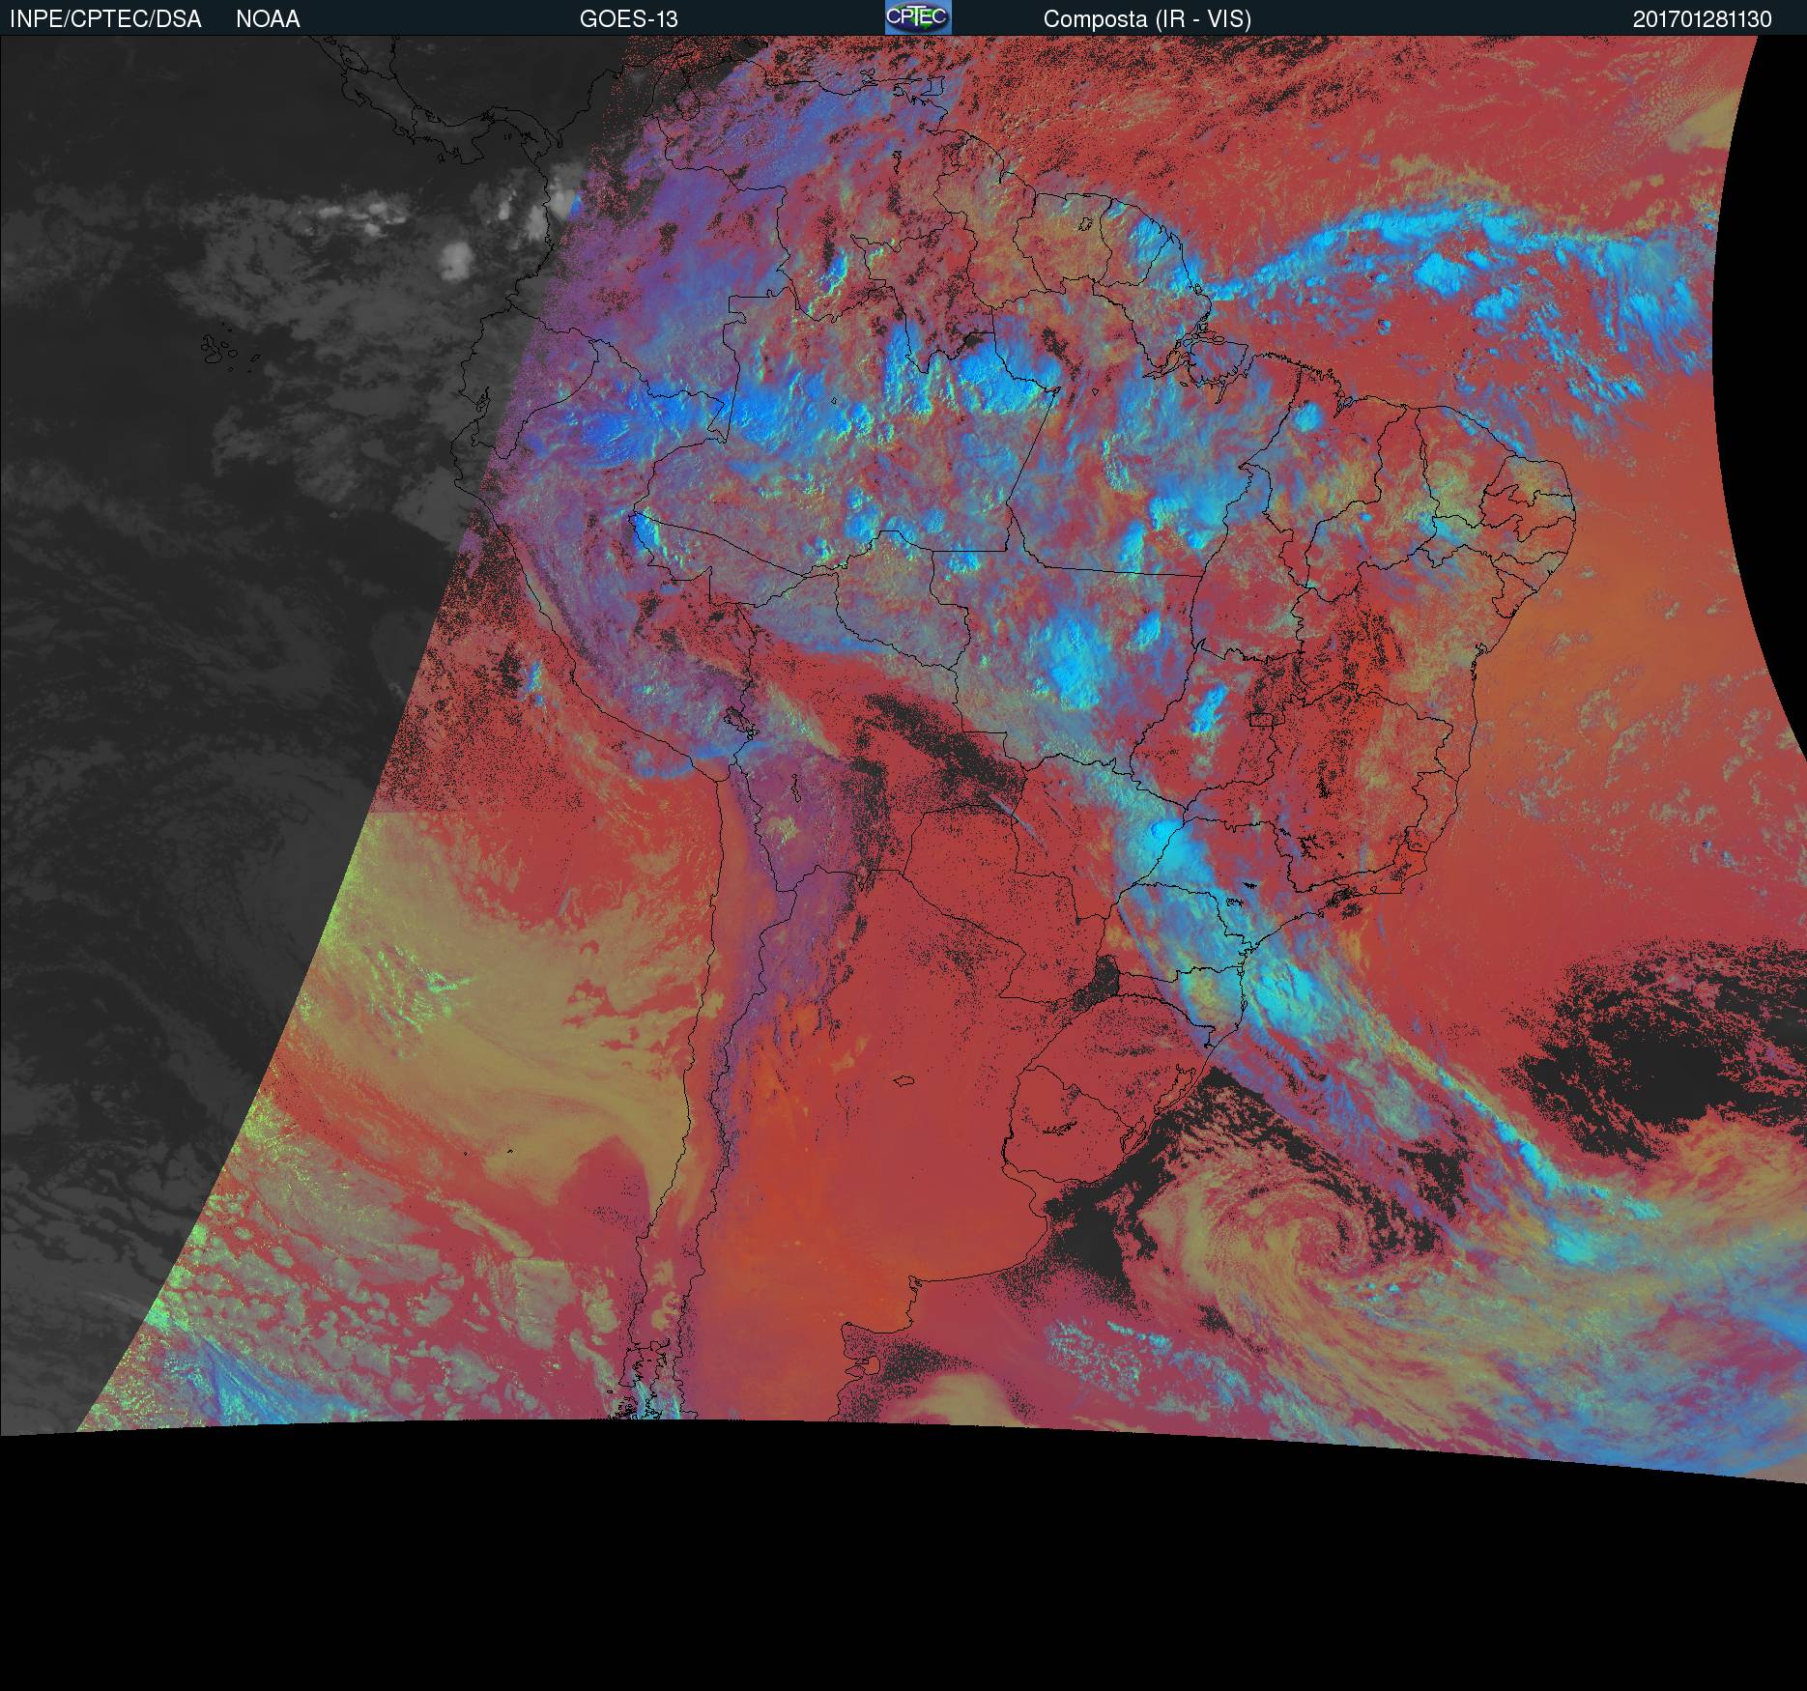
Task: Click the 201701281130 timestamp
Action: click(1702, 19)
